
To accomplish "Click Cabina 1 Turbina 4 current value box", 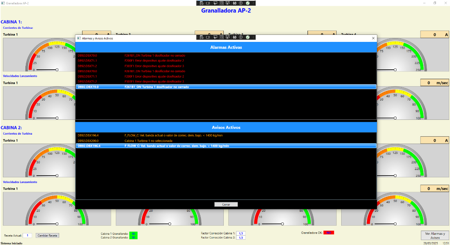I will (434, 34).
